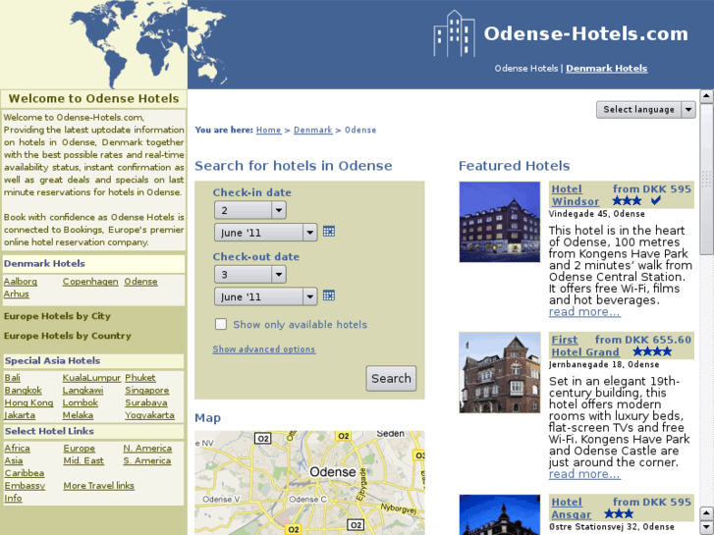The height and width of the screenshot is (535, 714).
Task: Open the Africa hotel links
Action: pos(18,448)
